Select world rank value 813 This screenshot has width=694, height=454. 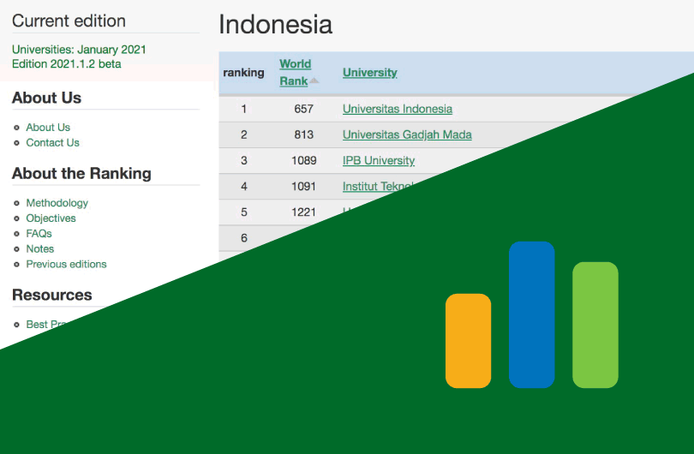point(303,134)
